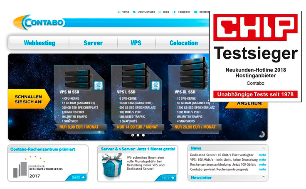
Task: Expand the Newsletter panel
Action: click(x=263, y=178)
